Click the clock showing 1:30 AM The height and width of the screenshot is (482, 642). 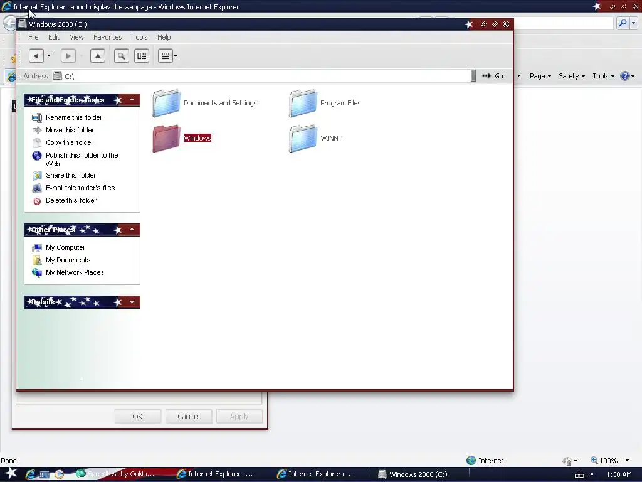click(619, 474)
